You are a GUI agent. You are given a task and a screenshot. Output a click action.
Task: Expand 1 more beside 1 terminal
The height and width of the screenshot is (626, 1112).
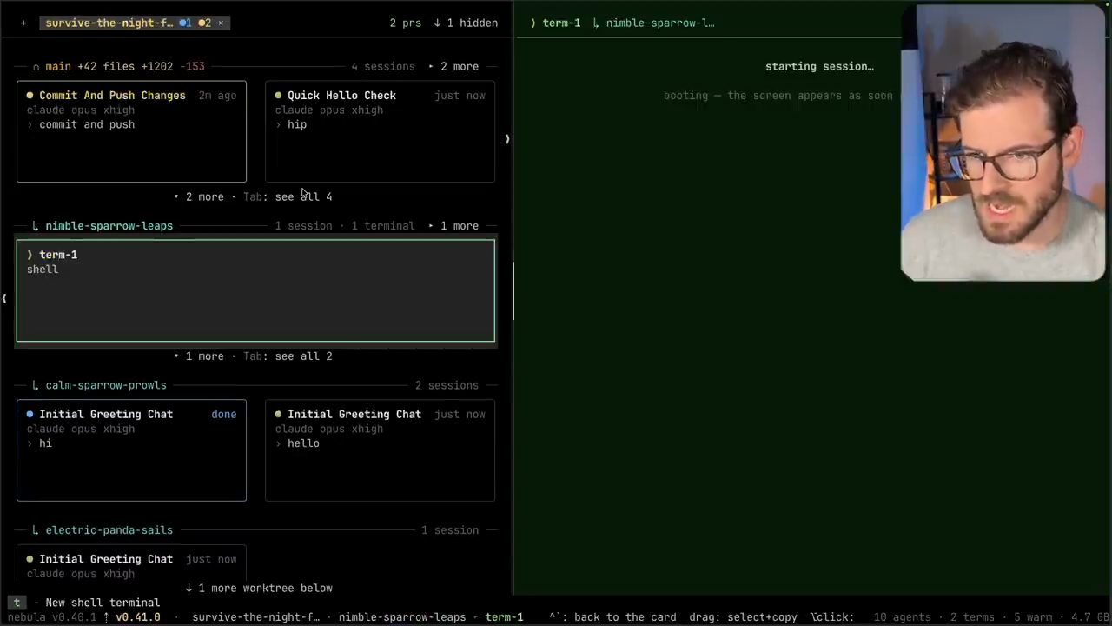tap(453, 226)
